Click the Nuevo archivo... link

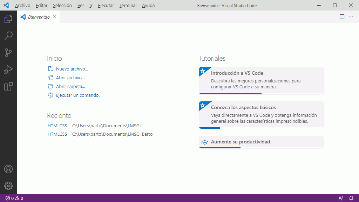click(72, 69)
